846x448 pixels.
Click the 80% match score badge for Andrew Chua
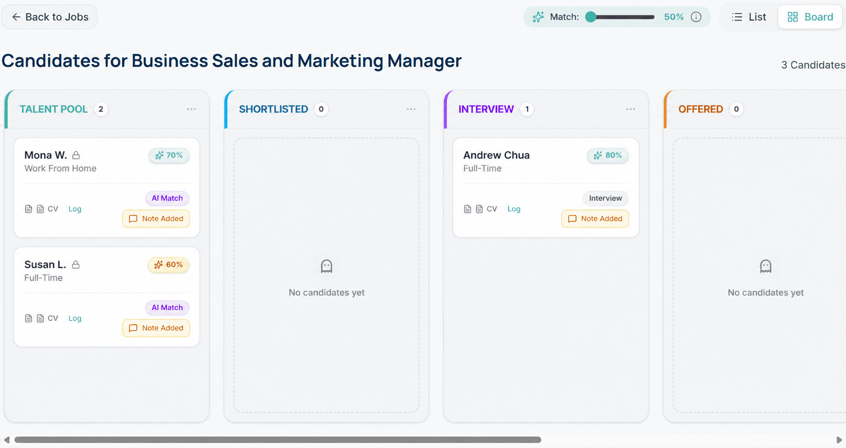608,156
